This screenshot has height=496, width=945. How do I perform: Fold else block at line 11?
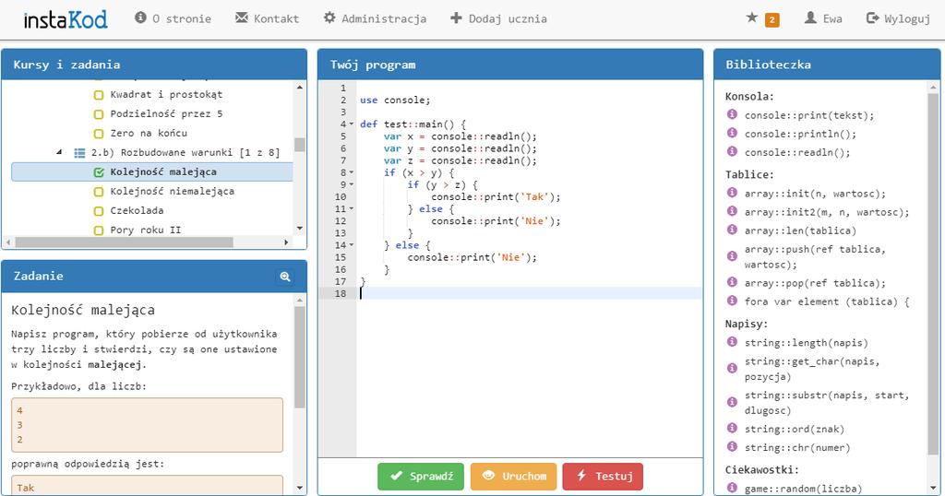[352, 209]
